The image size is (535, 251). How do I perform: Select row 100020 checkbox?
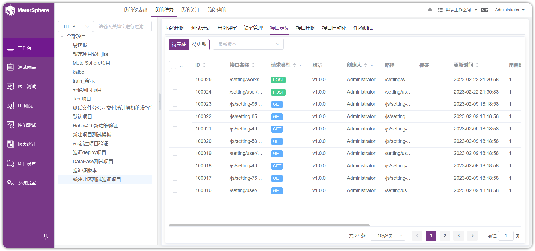[x=175, y=141]
